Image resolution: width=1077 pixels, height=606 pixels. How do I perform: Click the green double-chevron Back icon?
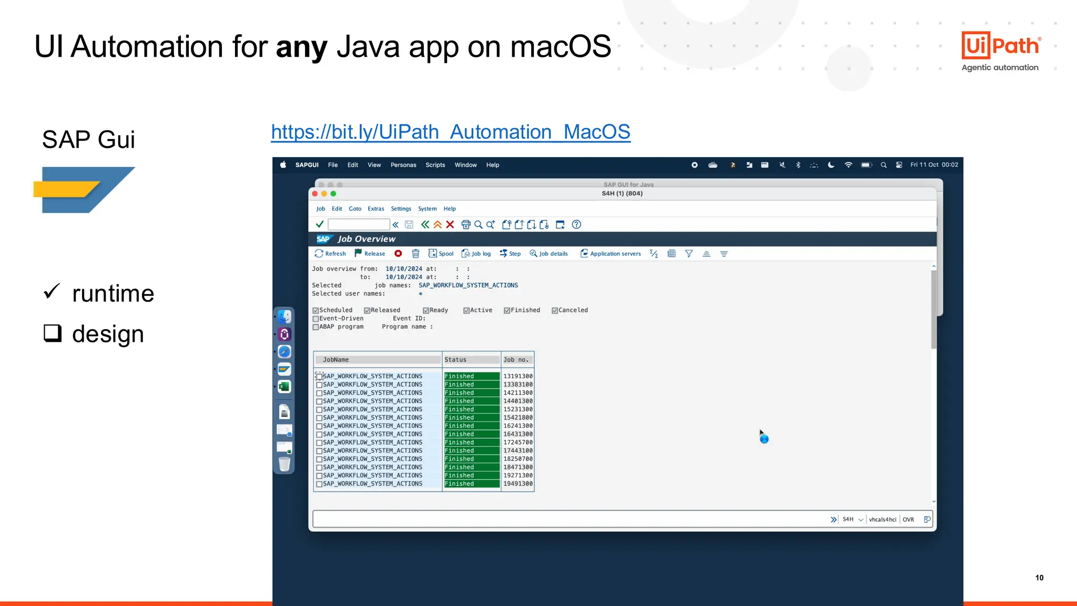click(425, 225)
